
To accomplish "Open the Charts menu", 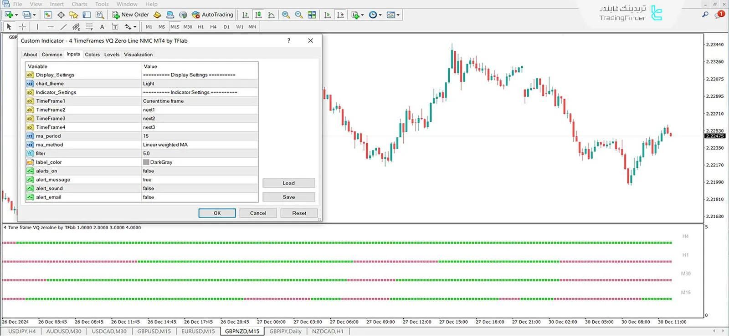I will coord(79,4).
